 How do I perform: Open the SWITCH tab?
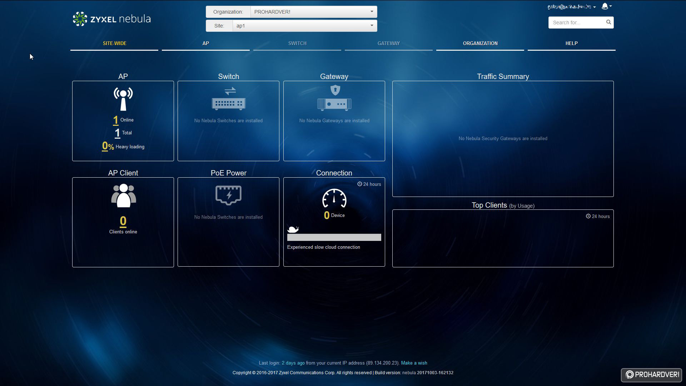click(x=297, y=43)
